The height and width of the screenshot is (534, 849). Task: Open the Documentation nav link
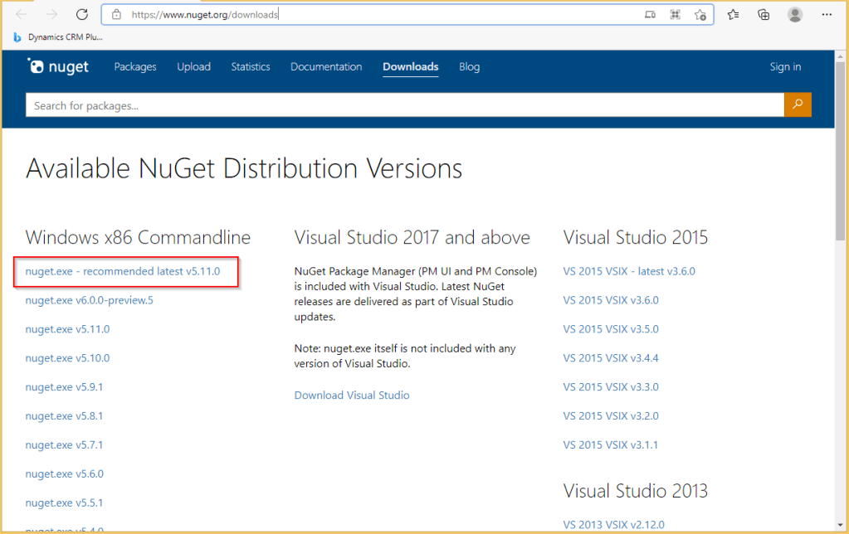(x=326, y=67)
